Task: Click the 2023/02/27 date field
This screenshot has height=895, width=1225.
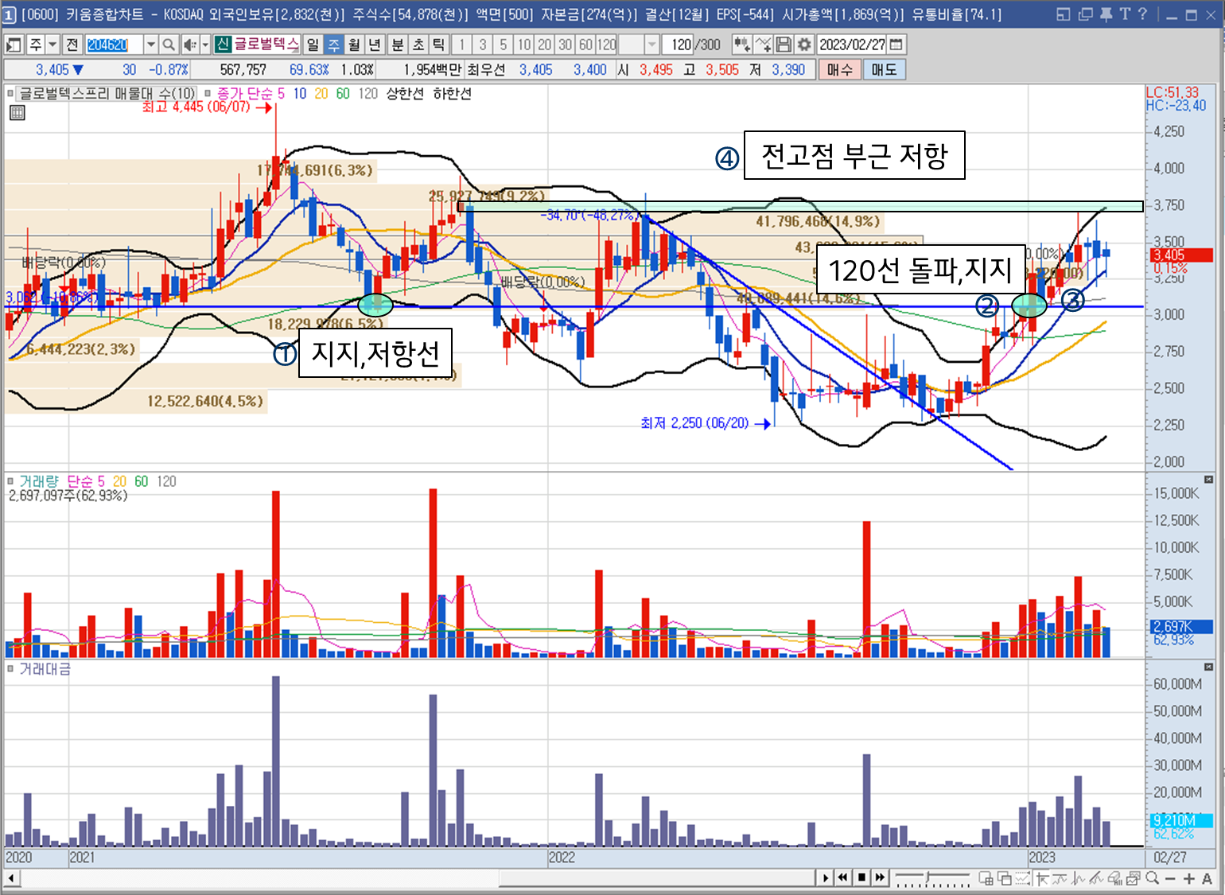Action: tap(853, 45)
